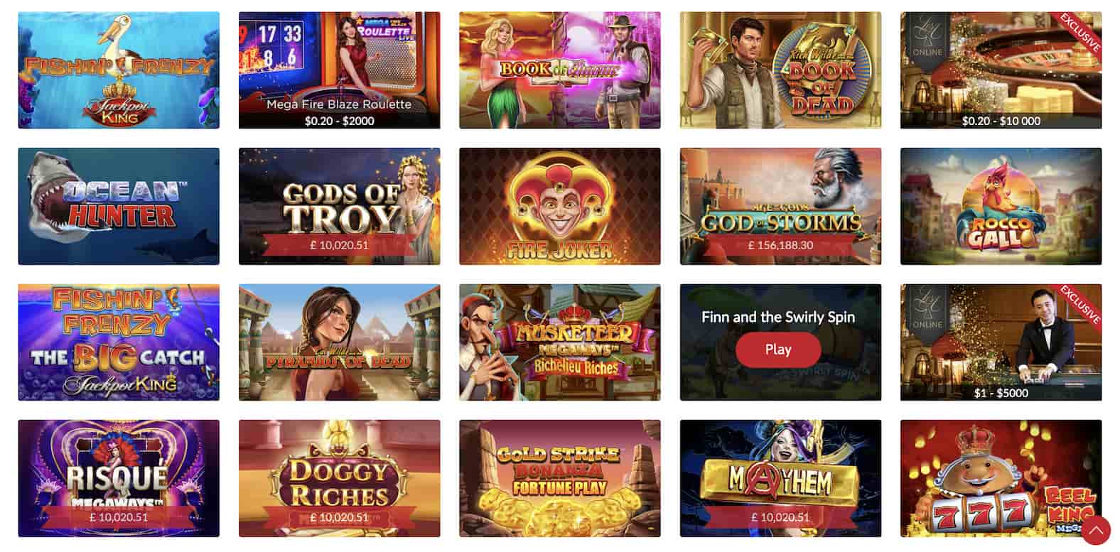Viewport: 1120px width, 552px height.
Task: Select Gods of Troy jackpot slot
Action: tap(339, 206)
